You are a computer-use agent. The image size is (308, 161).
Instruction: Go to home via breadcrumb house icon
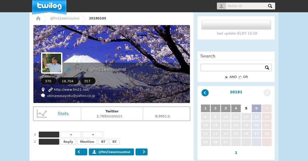click(38, 18)
